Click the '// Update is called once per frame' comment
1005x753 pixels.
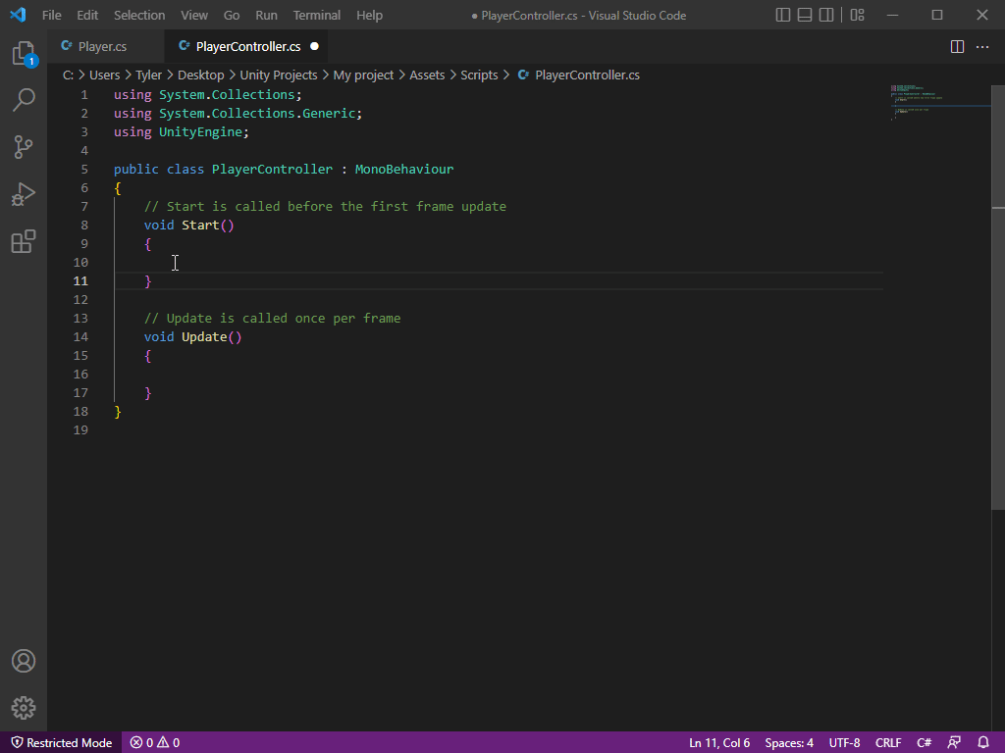click(273, 319)
